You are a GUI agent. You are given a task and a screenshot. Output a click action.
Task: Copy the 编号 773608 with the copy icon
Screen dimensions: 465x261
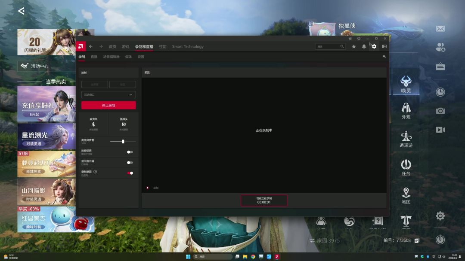[417, 240]
